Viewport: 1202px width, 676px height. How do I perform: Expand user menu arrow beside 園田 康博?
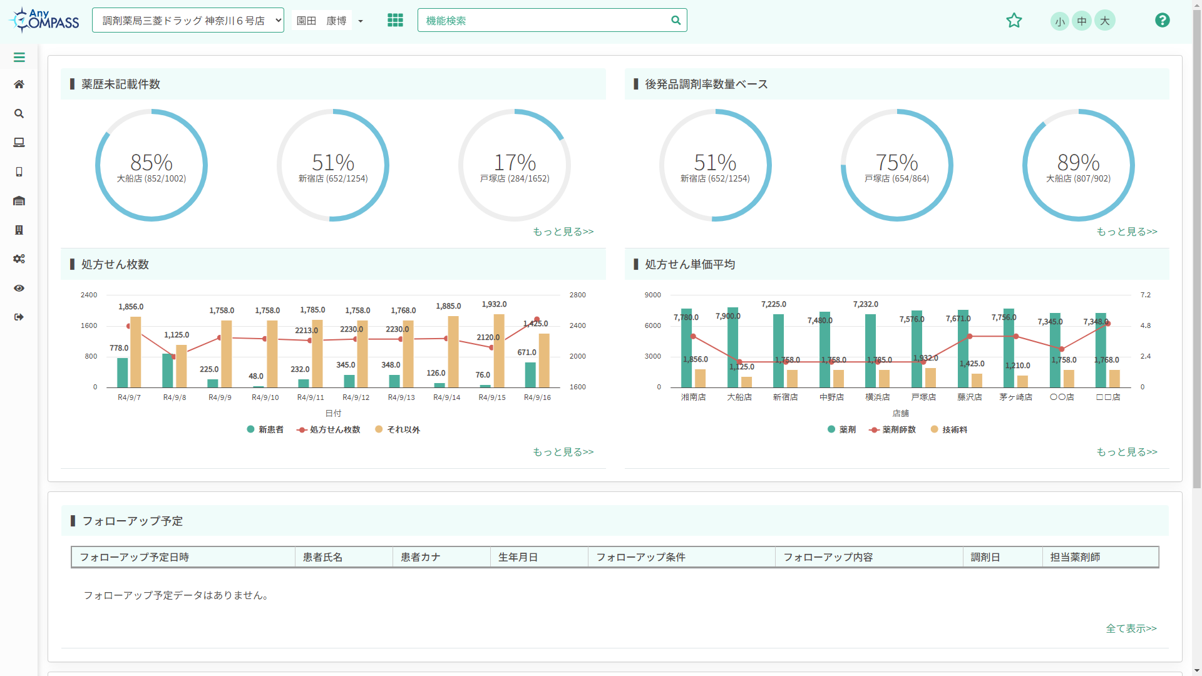[x=361, y=21]
